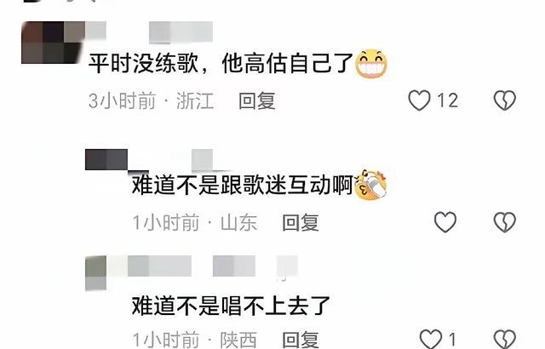545x349 pixels.
Task: Tap 回复 under the 陕西 reply
Action: click(x=301, y=340)
